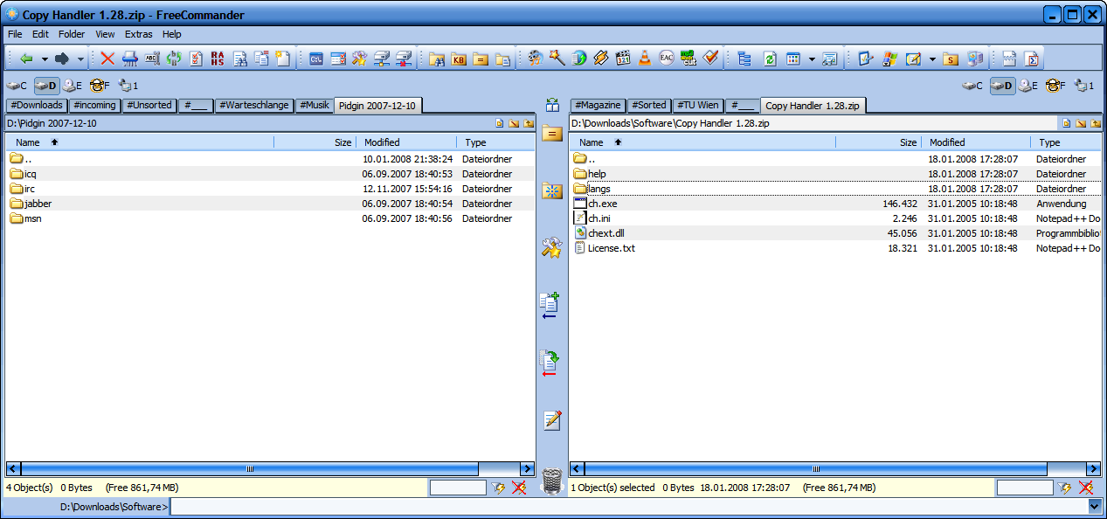Click the wand and star icon between the panels
This screenshot has width=1107, height=519.
551,247
